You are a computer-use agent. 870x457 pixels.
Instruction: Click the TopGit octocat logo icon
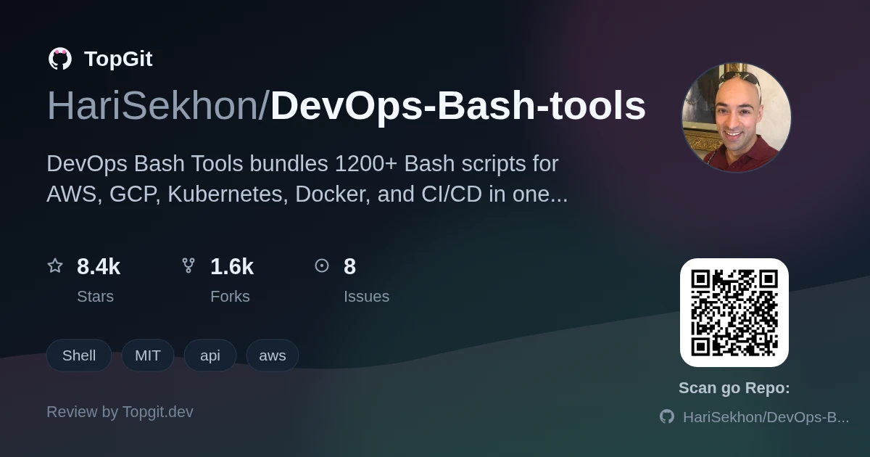point(60,59)
